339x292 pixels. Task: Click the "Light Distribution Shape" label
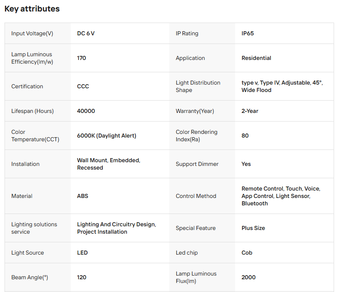[x=198, y=86]
